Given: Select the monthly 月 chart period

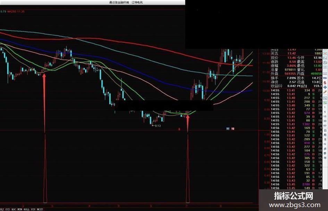Looking at the screenshot, I should point(325,140).
